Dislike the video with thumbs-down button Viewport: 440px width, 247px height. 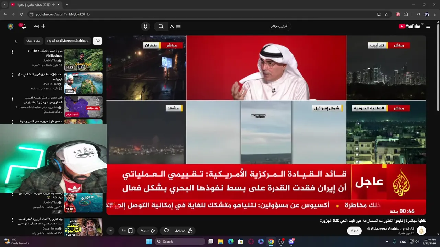pyautogui.click(x=166, y=231)
